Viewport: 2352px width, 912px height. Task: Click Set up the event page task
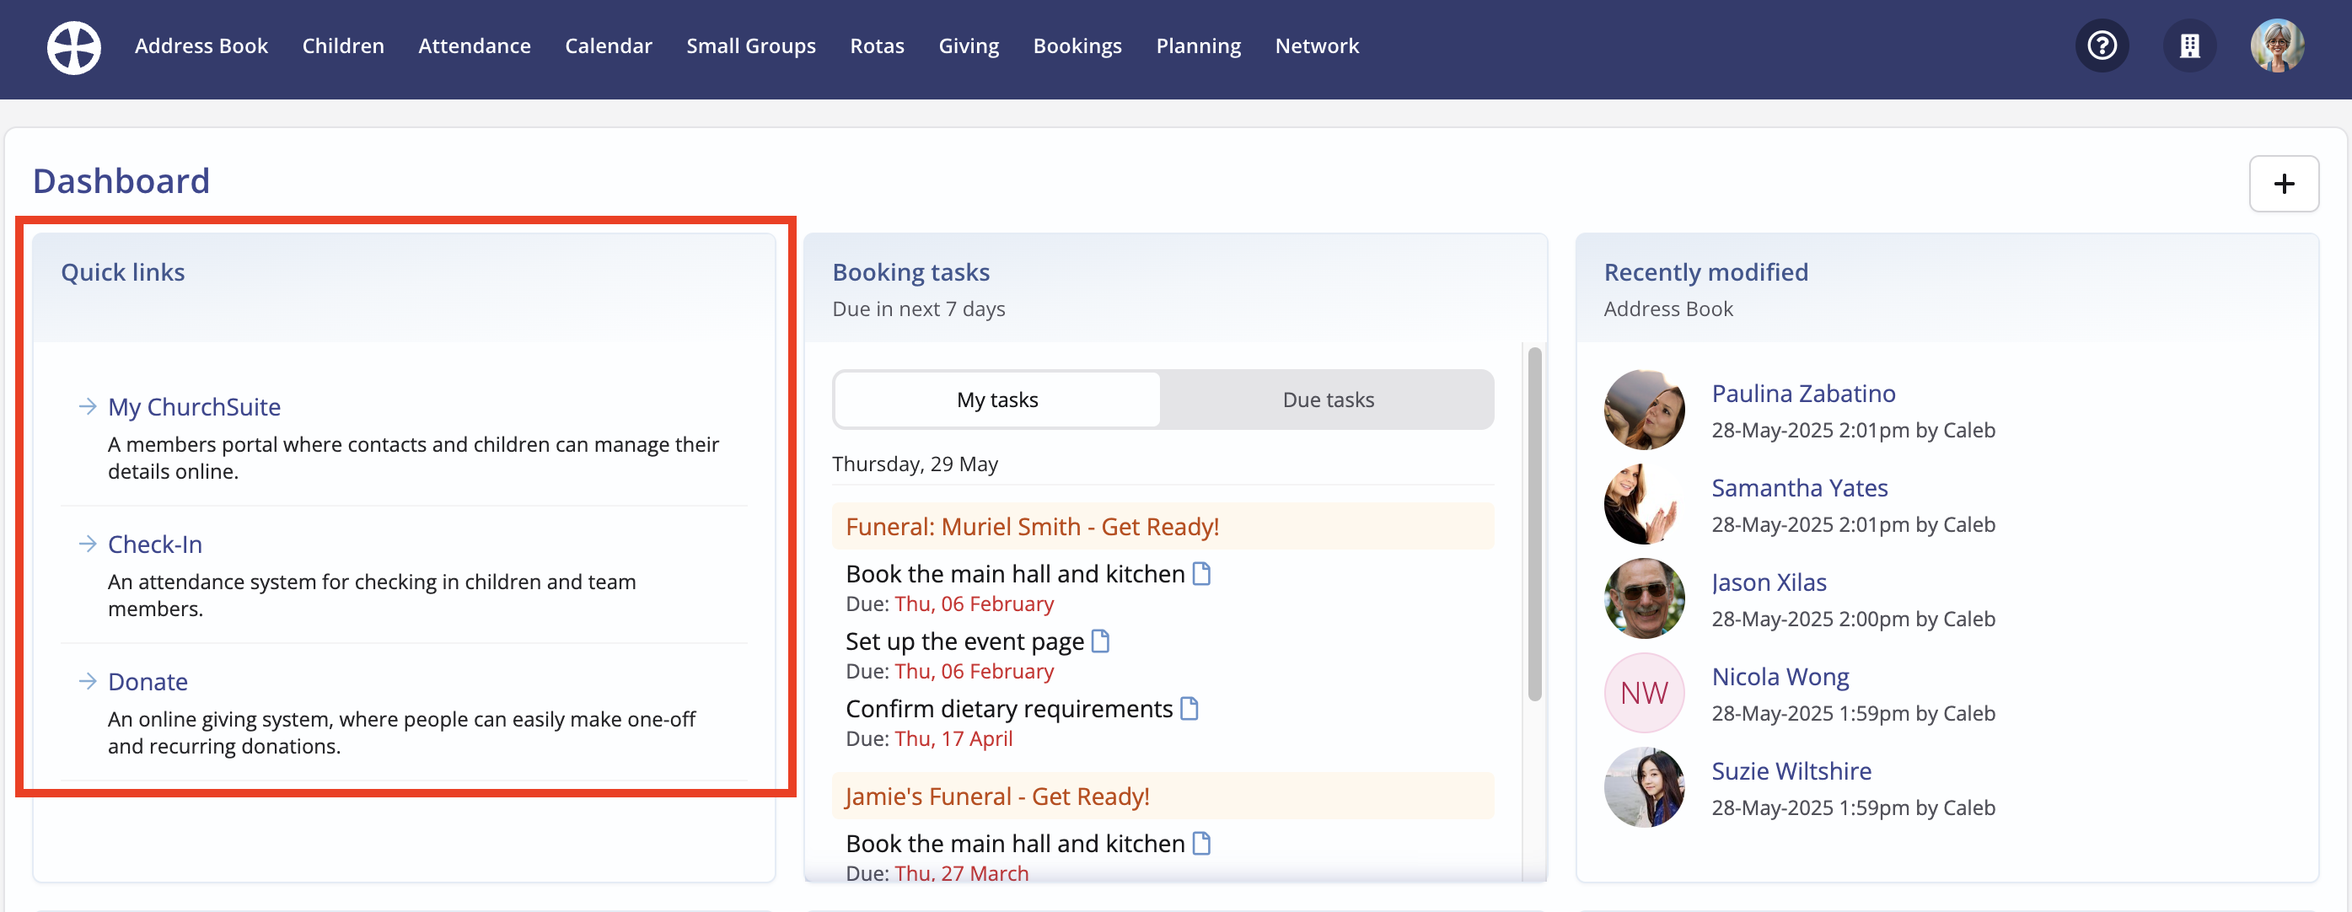coord(964,641)
